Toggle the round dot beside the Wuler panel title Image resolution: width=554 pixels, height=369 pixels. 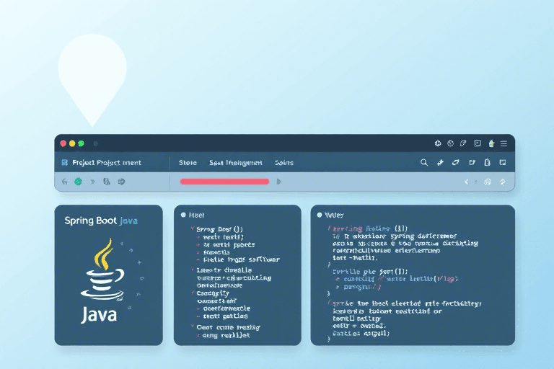coord(319,215)
